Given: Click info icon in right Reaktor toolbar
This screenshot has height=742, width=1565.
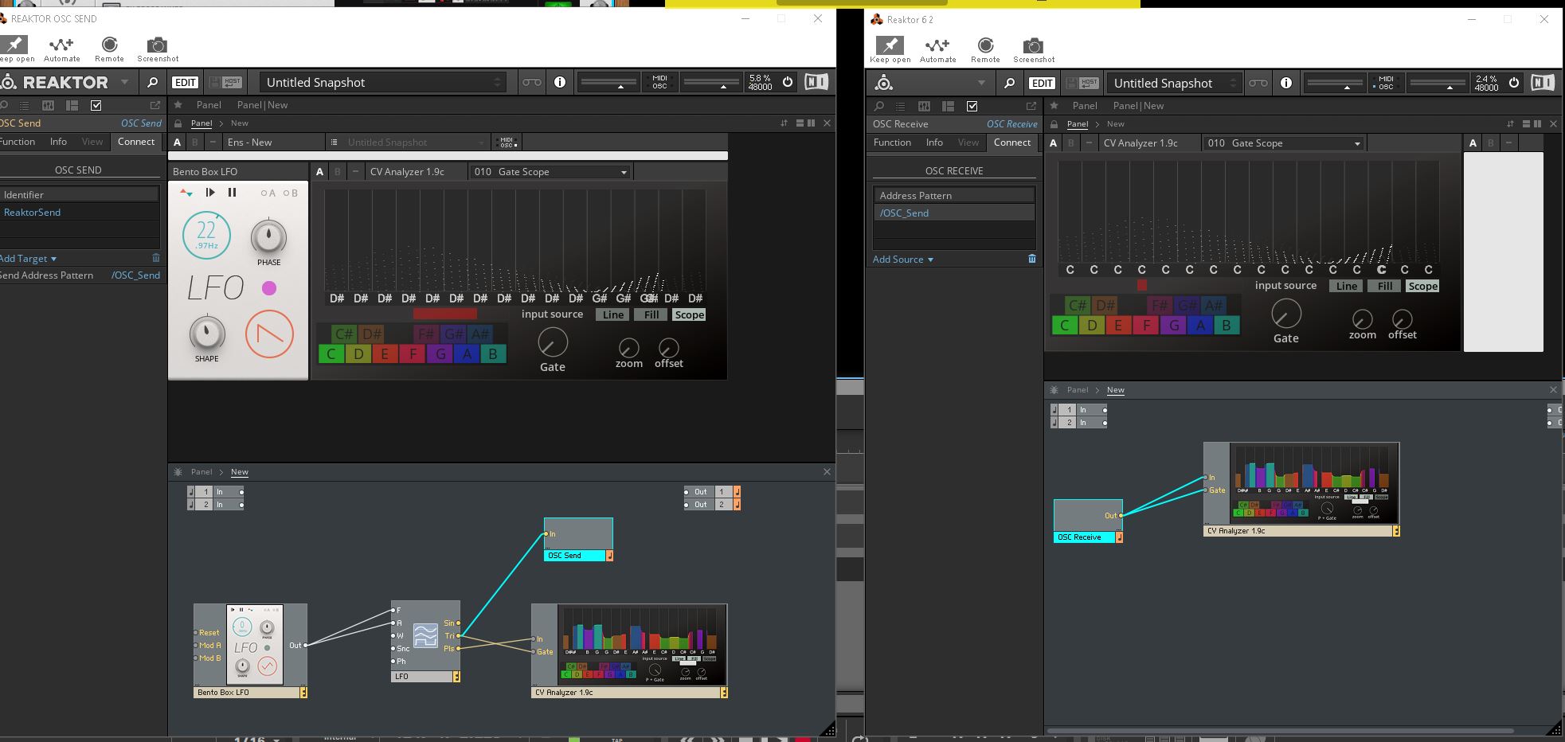Looking at the screenshot, I should [1286, 83].
